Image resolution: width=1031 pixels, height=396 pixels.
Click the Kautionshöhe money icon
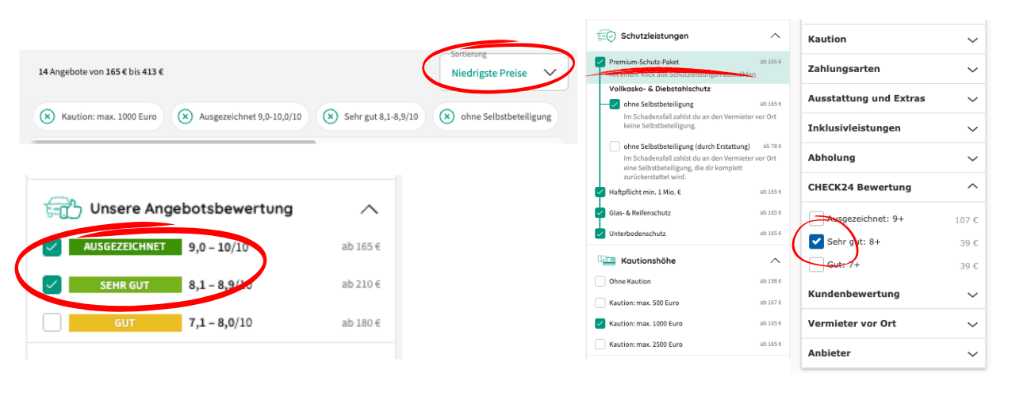[x=607, y=261]
